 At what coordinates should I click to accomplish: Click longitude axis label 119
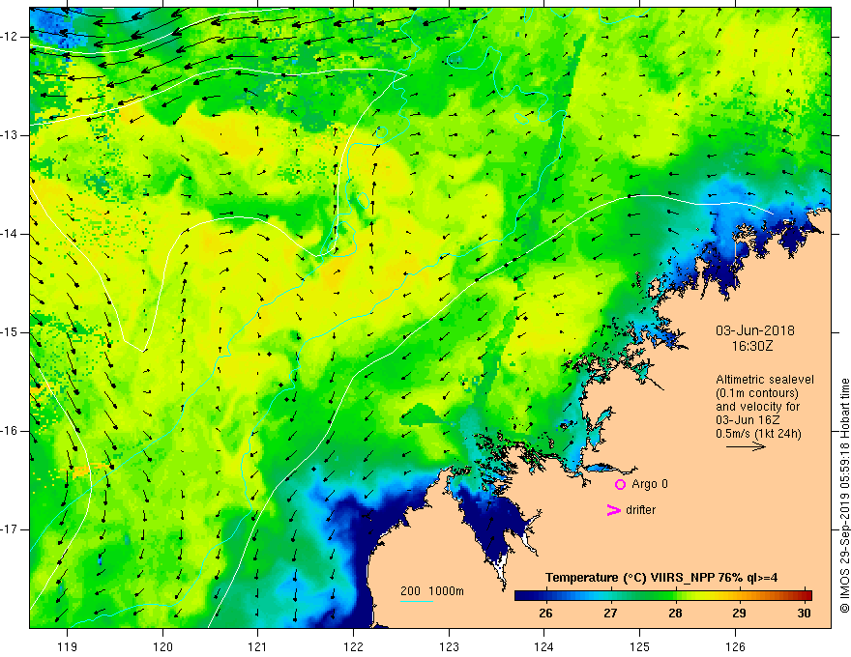pos(68,646)
